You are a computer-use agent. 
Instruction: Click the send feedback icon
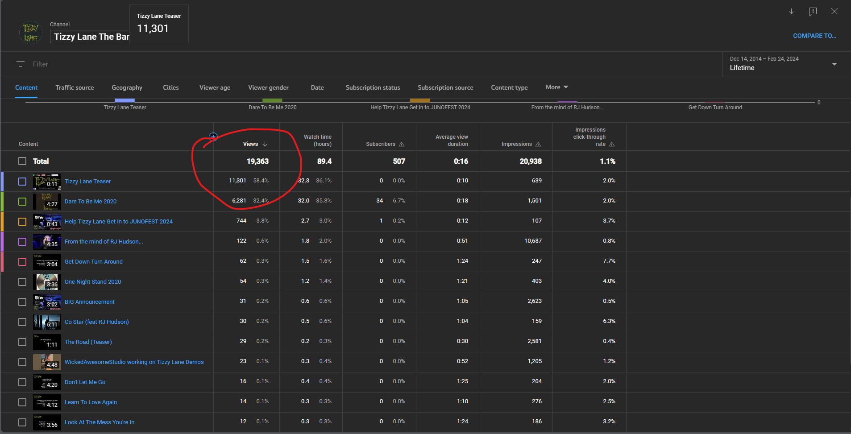click(813, 12)
